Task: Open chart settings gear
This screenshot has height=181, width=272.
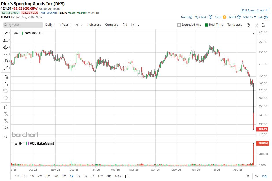Action: click(x=248, y=25)
